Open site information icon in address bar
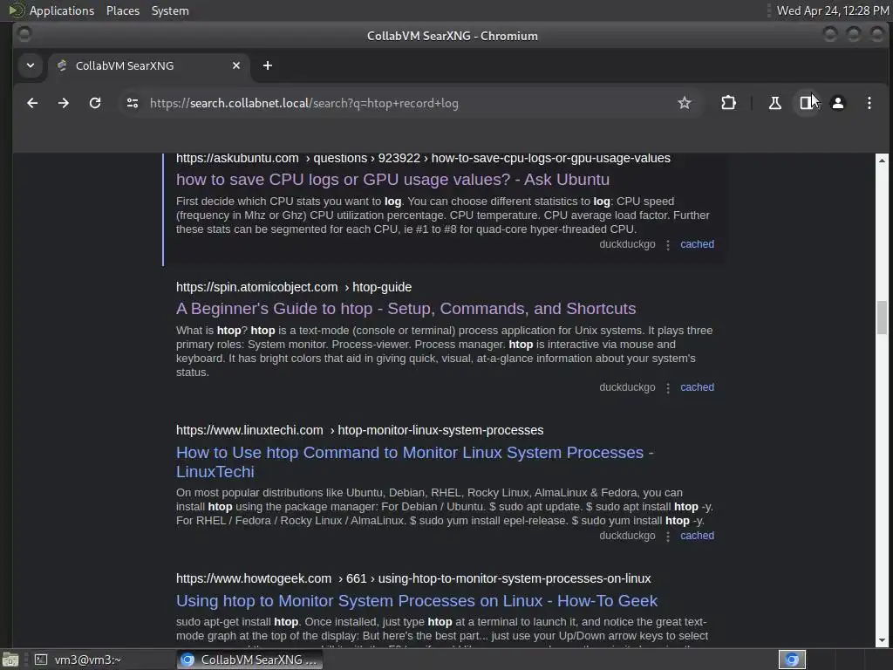Viewport: 893px width, 670px height. pos(133,103)
